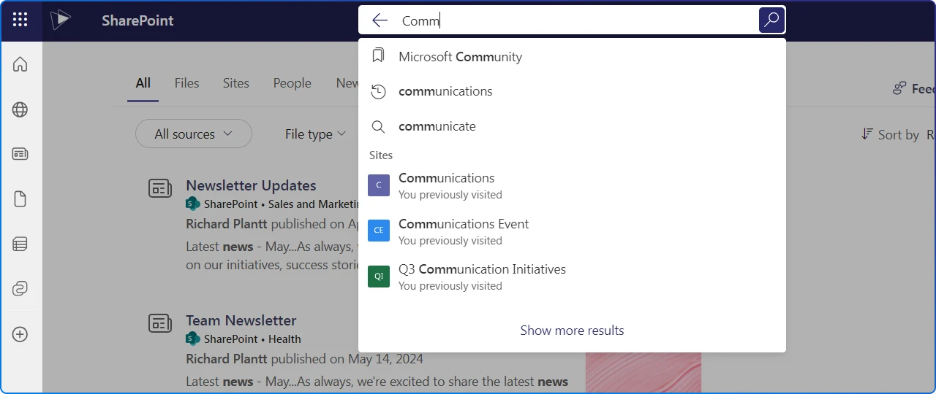Click the Create plus icon in rail
The image size is (936, 394).
20,334
